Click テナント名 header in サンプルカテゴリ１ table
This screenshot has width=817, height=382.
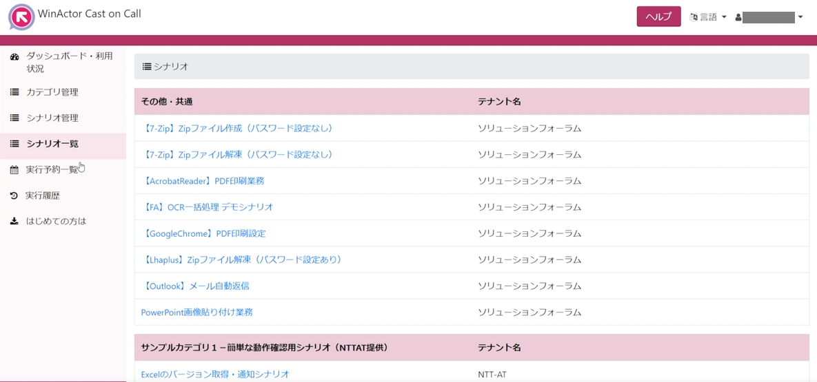point(499,347)
